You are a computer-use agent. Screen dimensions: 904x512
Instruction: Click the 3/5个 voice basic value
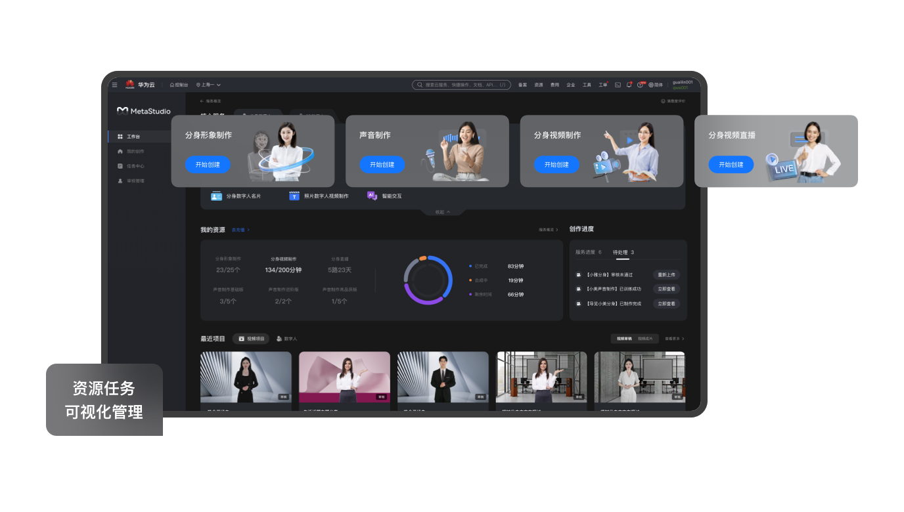228,301
